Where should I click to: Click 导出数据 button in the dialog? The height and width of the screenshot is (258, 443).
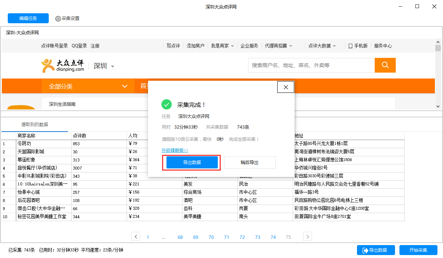(192, 163)
